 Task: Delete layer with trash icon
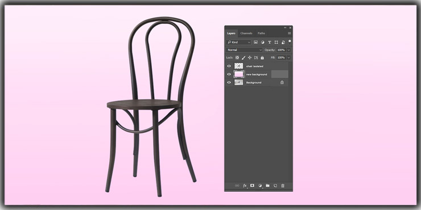coord(283,186)
